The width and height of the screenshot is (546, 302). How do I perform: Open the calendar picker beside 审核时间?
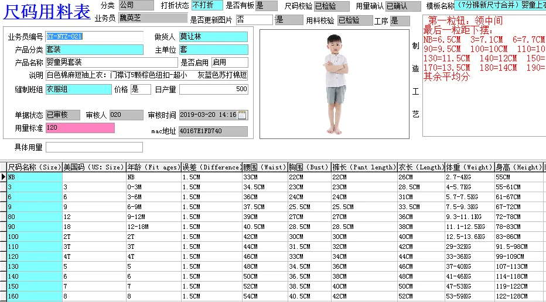coord(242,115)
